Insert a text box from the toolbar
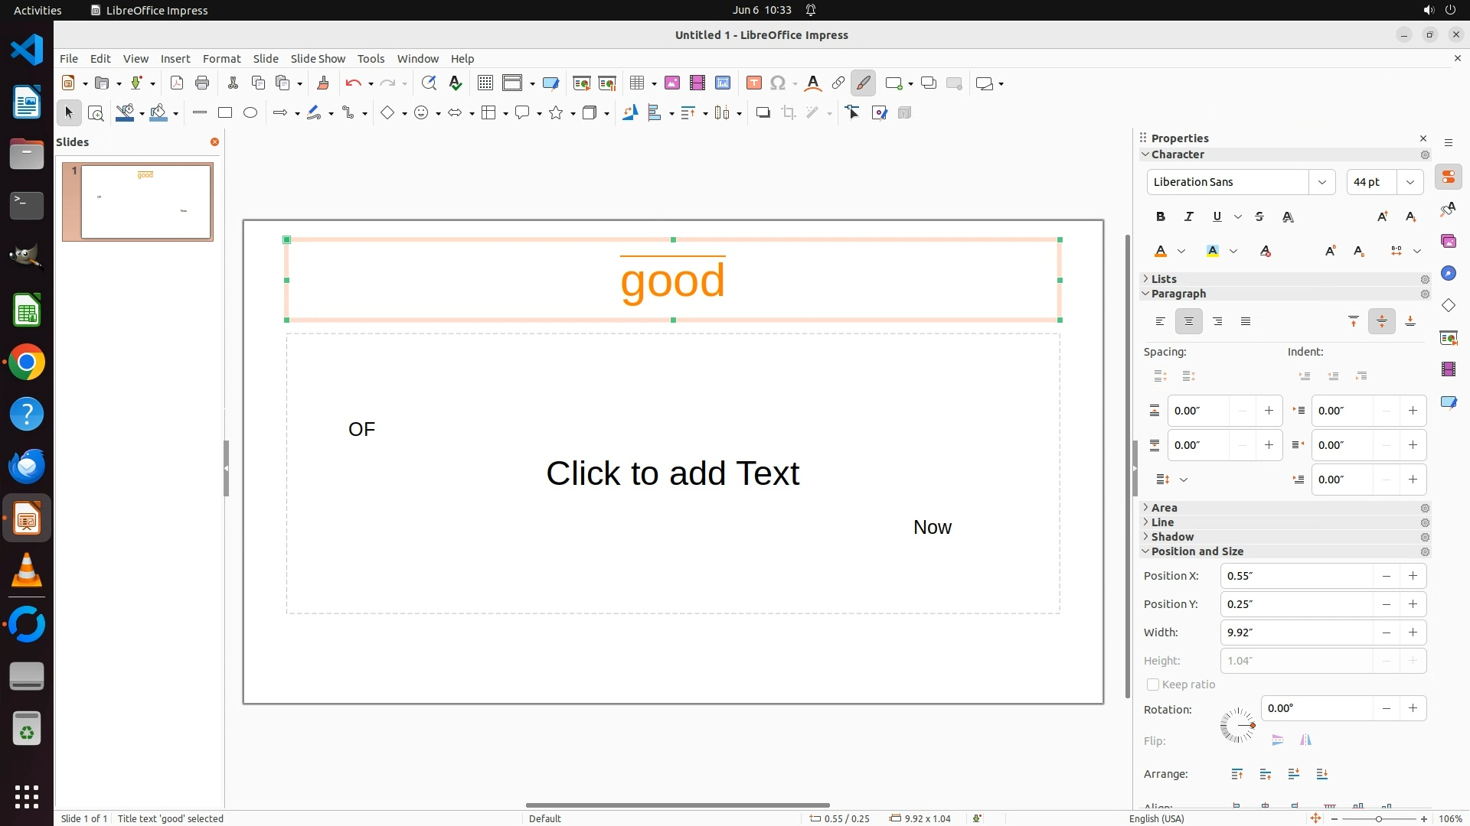1470x826 pixels. click(753, 83)
